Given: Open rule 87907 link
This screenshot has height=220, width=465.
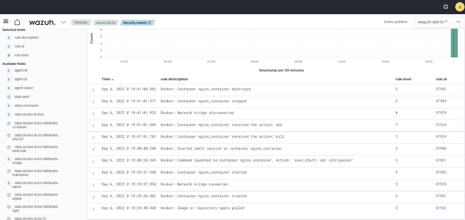Looking at the screenshot, I should pyautogui.click(x=441, y=160).
